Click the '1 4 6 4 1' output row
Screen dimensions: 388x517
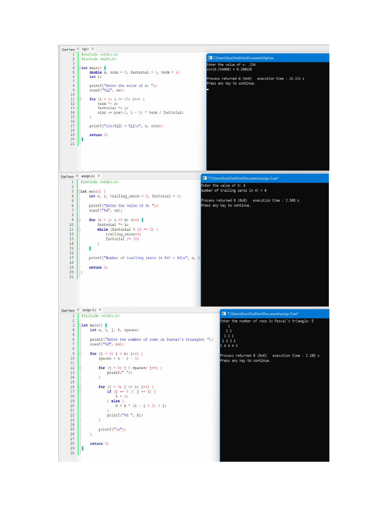coord(229,345)
